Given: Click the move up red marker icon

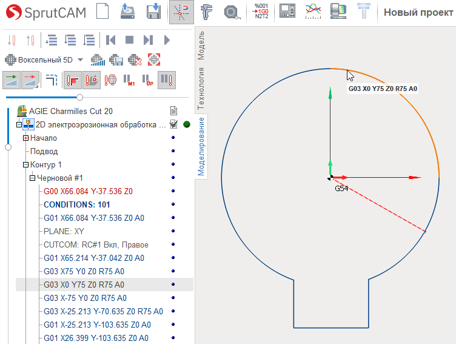Looking at the screenshot, I should pyautogui.click(x=30, y=40).
